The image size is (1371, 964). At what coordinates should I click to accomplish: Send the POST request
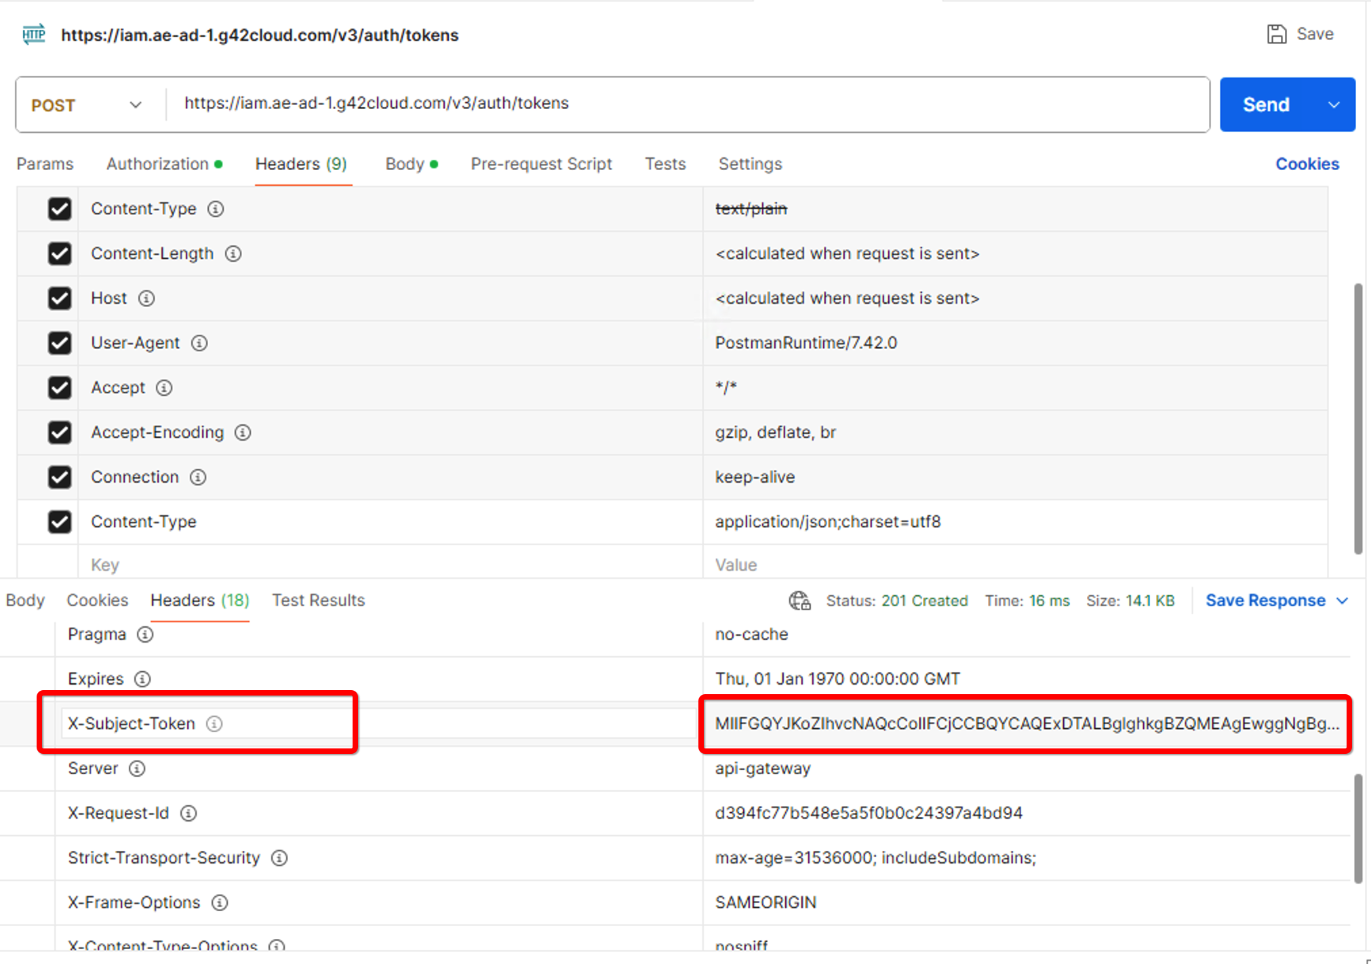tap(1266, 105)
